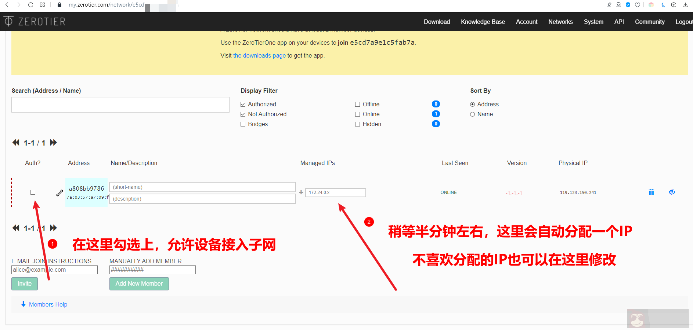
Task: Open the Knowledge Base menu item
Action: [x=483, y=22]
